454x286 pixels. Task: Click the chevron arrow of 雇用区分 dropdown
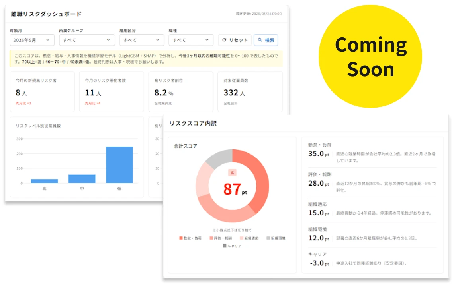point(158,40)
